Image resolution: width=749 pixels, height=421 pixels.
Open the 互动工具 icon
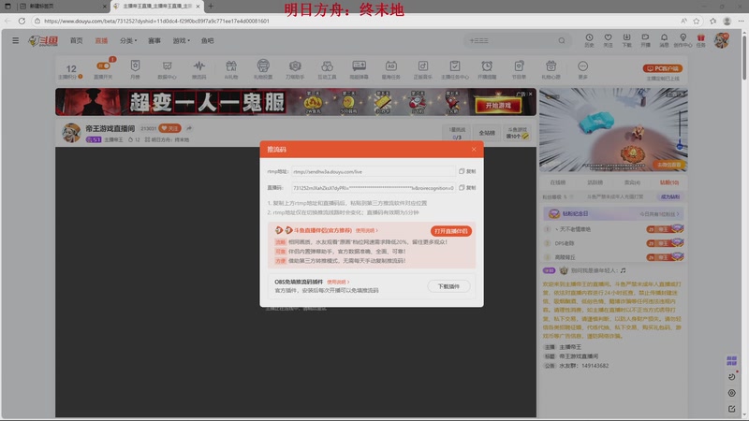pyautogui.click(x=327, y=69)
